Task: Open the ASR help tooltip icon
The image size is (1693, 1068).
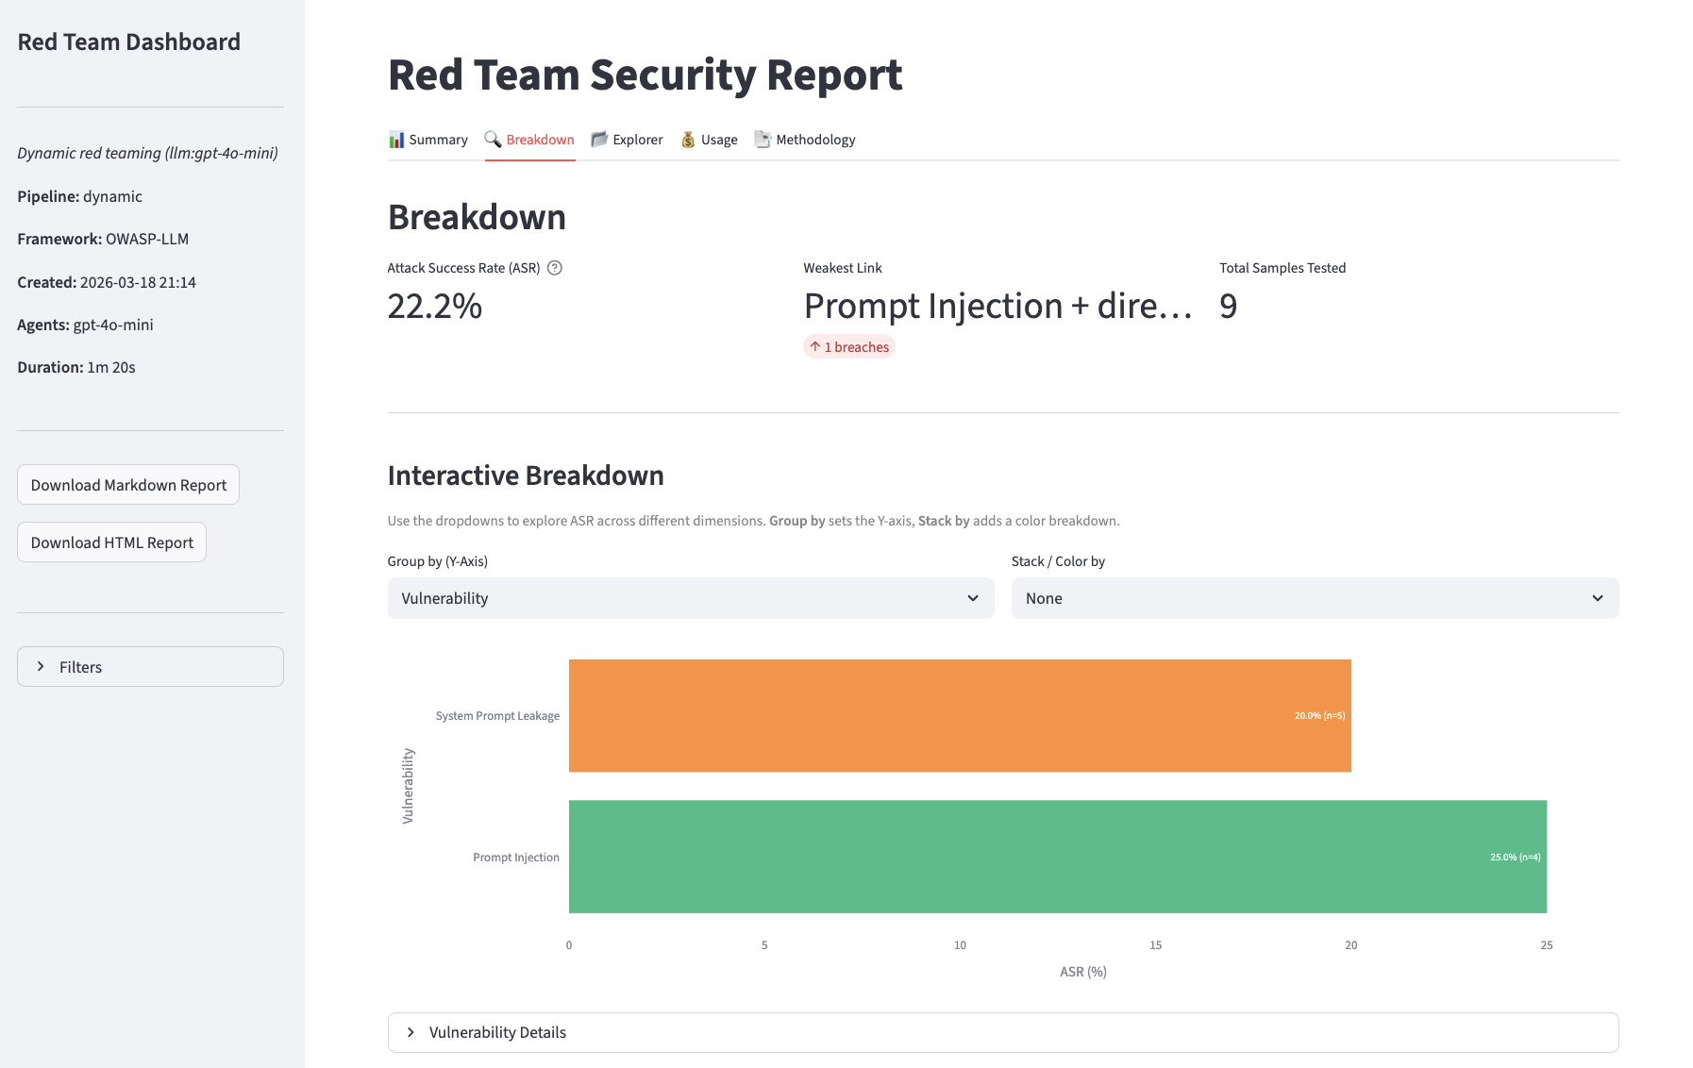Action: point(554,268)
